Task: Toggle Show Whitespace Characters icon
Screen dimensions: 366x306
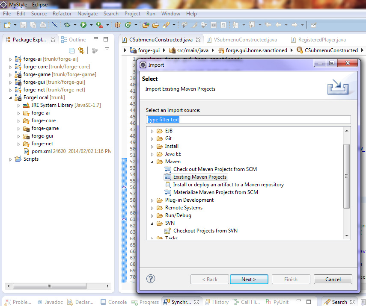Action: (x=223, y=25)
